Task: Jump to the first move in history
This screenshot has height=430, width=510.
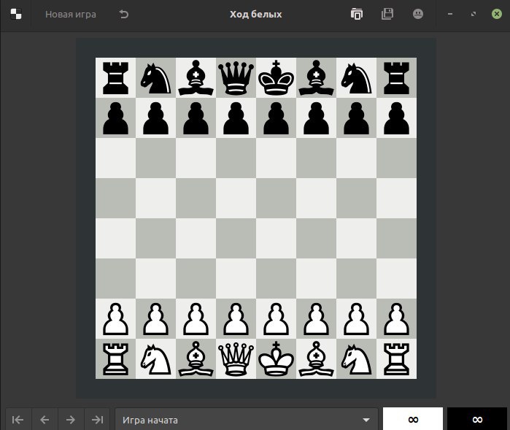Action: (18, 420)
